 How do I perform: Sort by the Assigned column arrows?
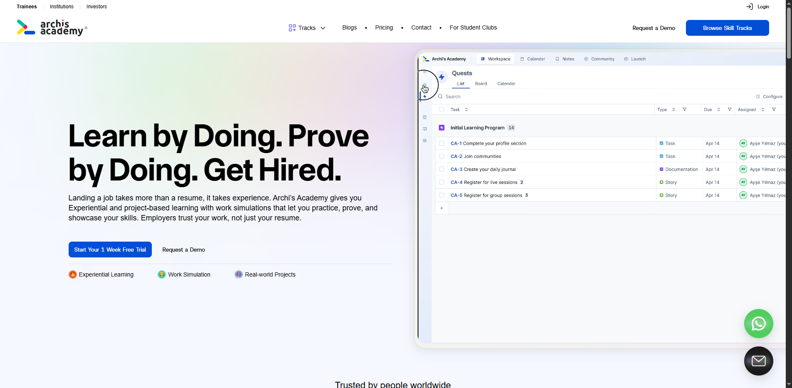click(x=763, y=109)
